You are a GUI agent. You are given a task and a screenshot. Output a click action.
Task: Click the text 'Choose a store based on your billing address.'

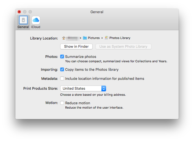pos(93,95)
